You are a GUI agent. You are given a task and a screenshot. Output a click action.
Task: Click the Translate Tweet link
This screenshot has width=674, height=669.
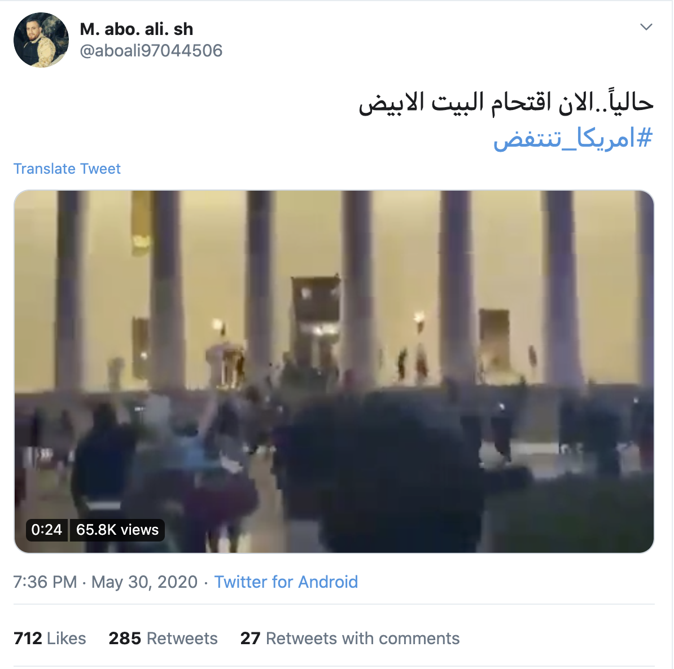[67, 169]
